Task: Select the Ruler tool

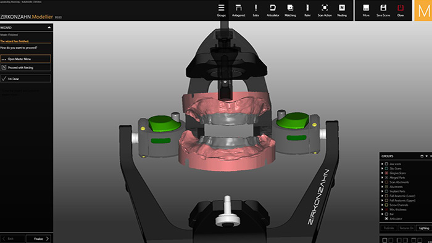Action: pos(307,10)
